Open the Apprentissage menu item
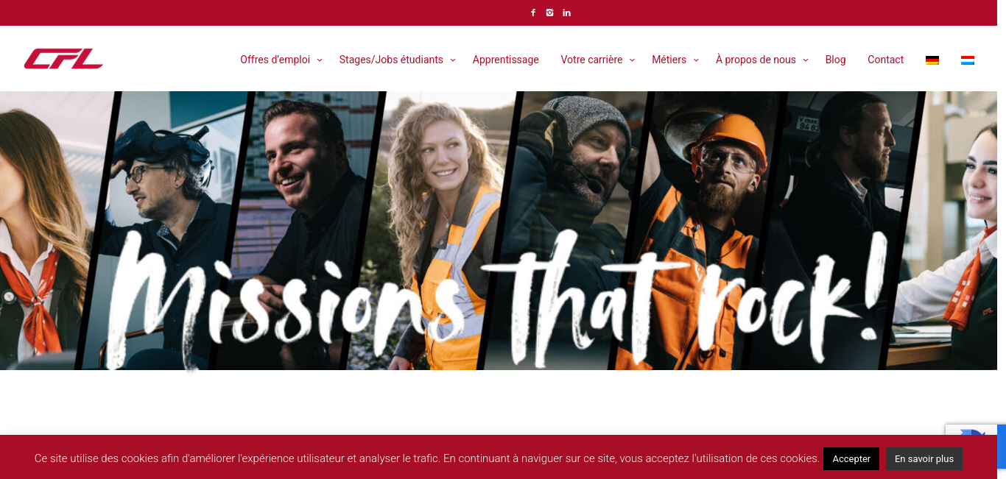1006x479 pixels. coord(506,60)
